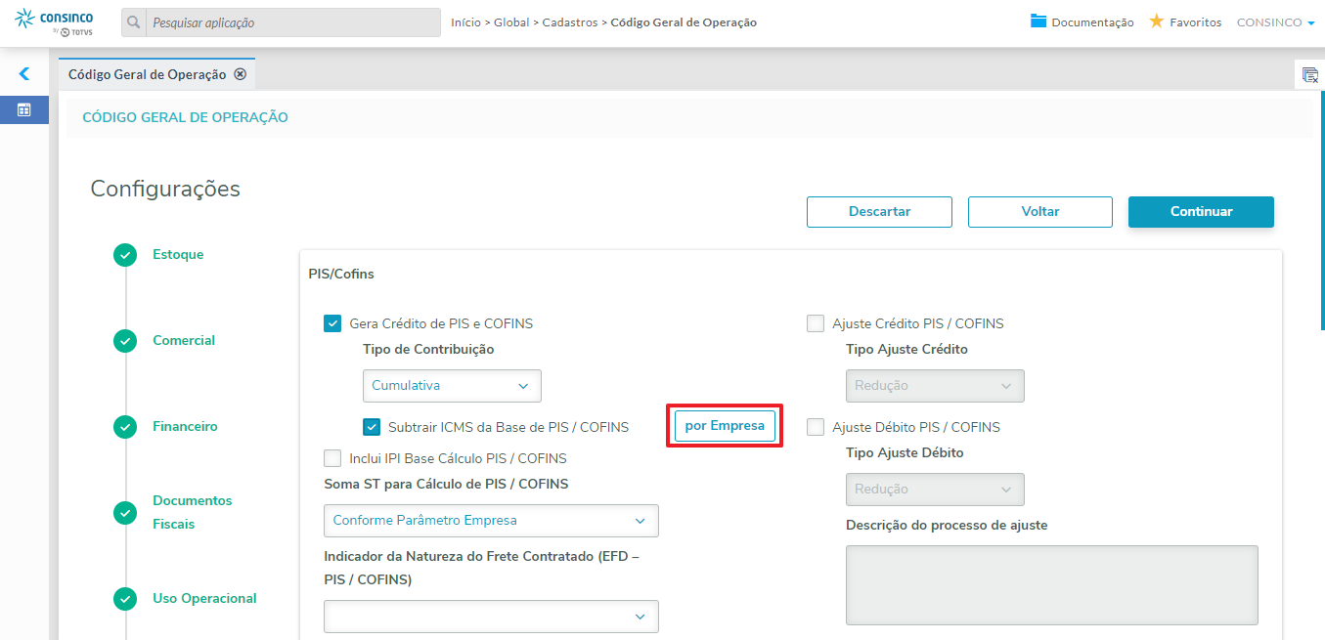1325x640 pixels.
Task: Collapse the sidebar with the left chevron
Action: tap(24, 73)
